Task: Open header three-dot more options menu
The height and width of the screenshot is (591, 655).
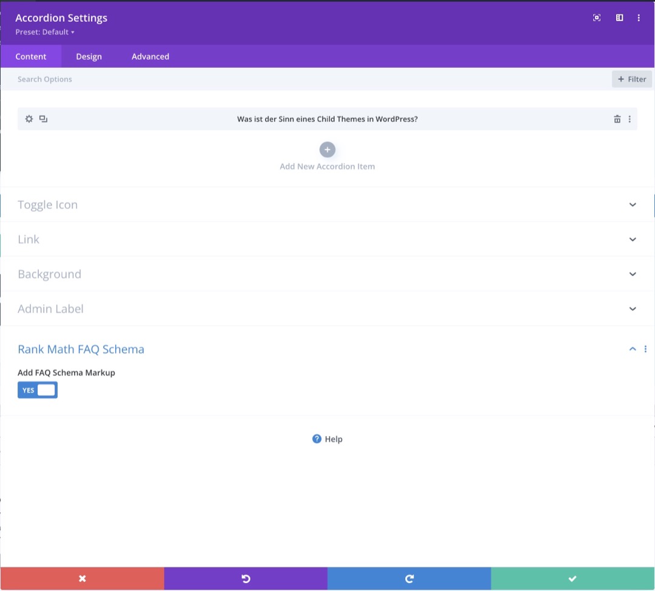Action: 639,18
